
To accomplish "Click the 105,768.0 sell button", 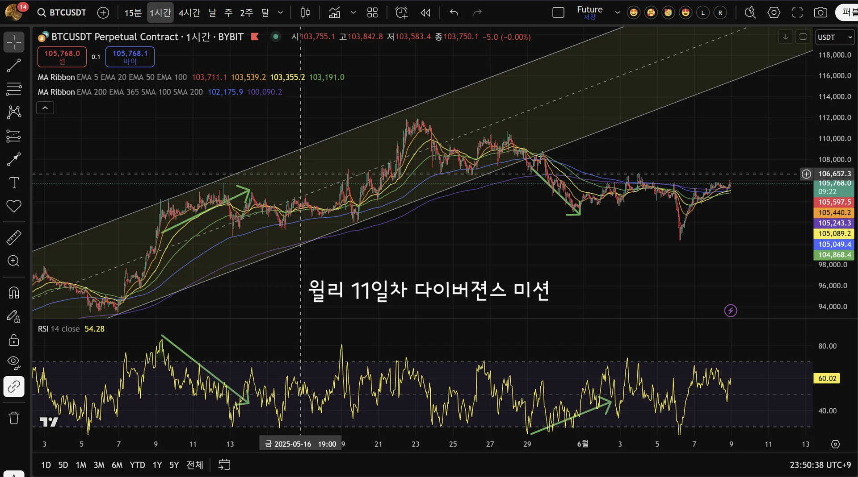I will 62,57.
